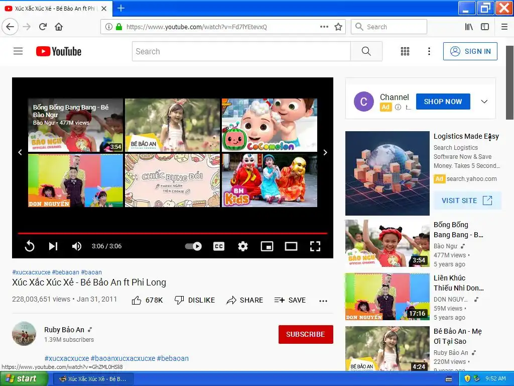Open Windows start menu

click(x=24, y=378)
